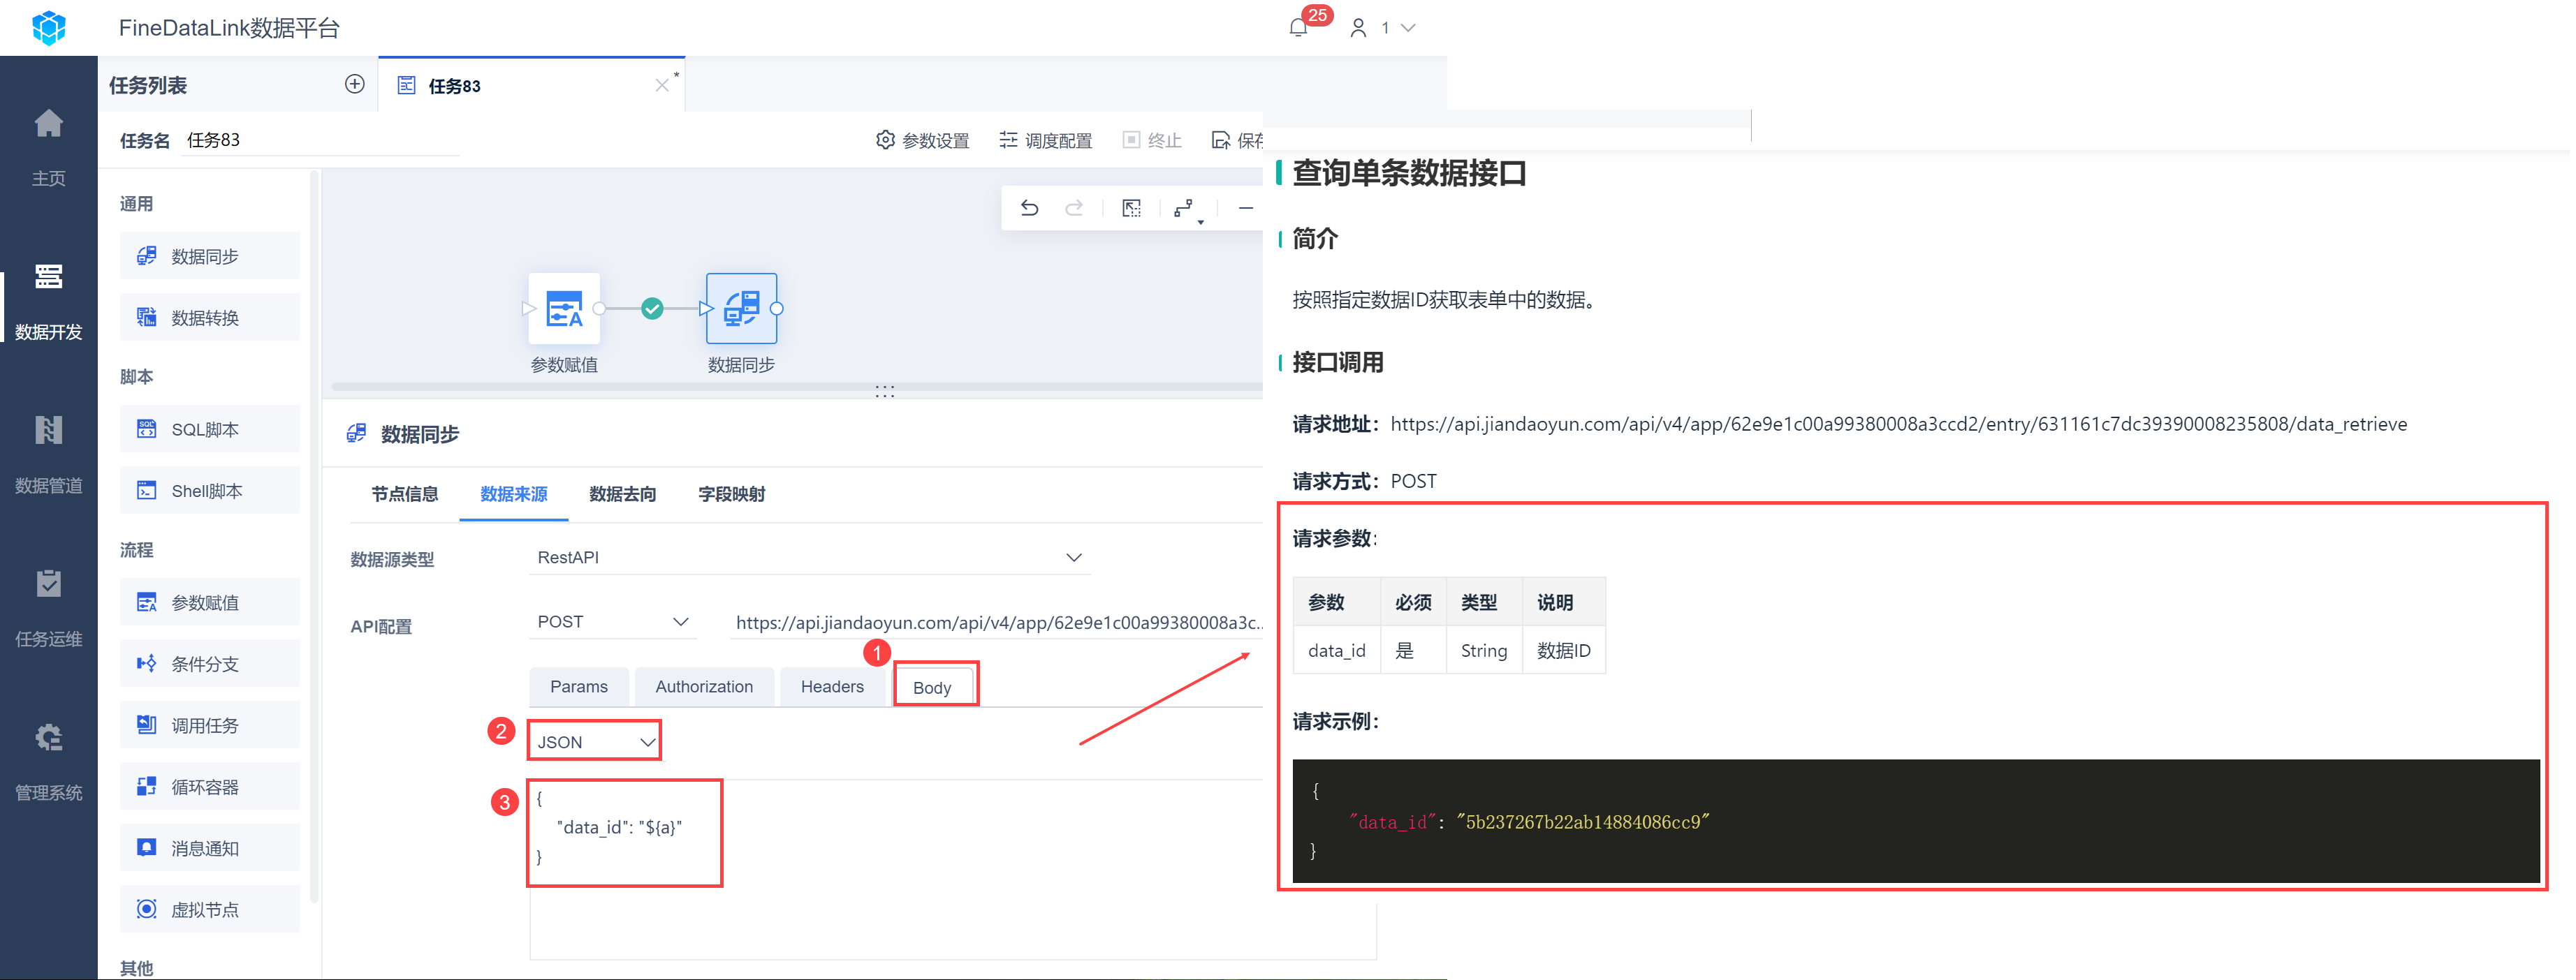The height and width of the screenshot is (980, 2576).
Task: Open the user account menu chevron
Action: (1408, 28)
